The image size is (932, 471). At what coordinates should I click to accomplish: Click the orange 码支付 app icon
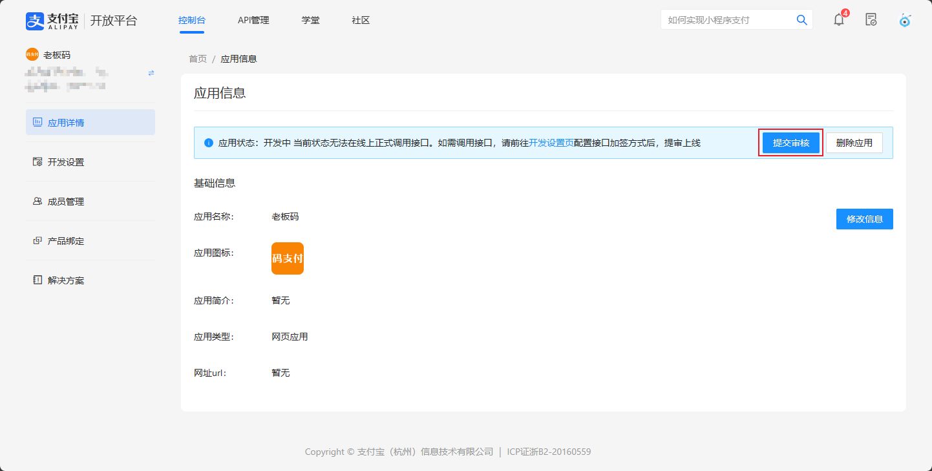coord(288,258)
